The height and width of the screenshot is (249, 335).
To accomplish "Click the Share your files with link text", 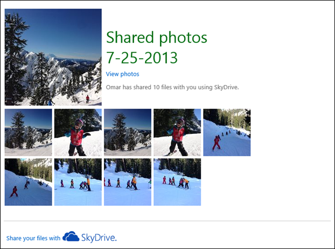I will [33, 238].
